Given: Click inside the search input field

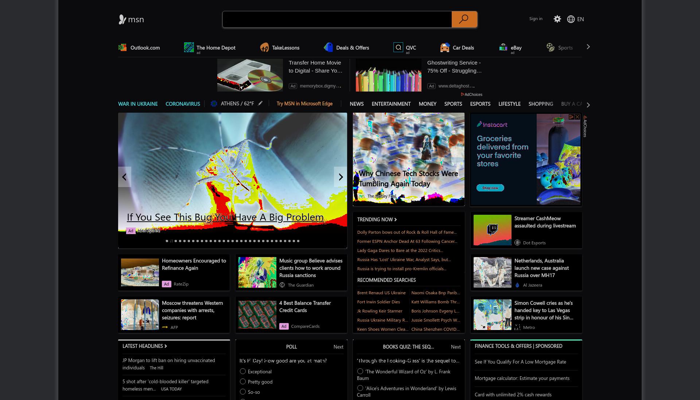Looking at the screenshot, I should (x=337, y=19).
